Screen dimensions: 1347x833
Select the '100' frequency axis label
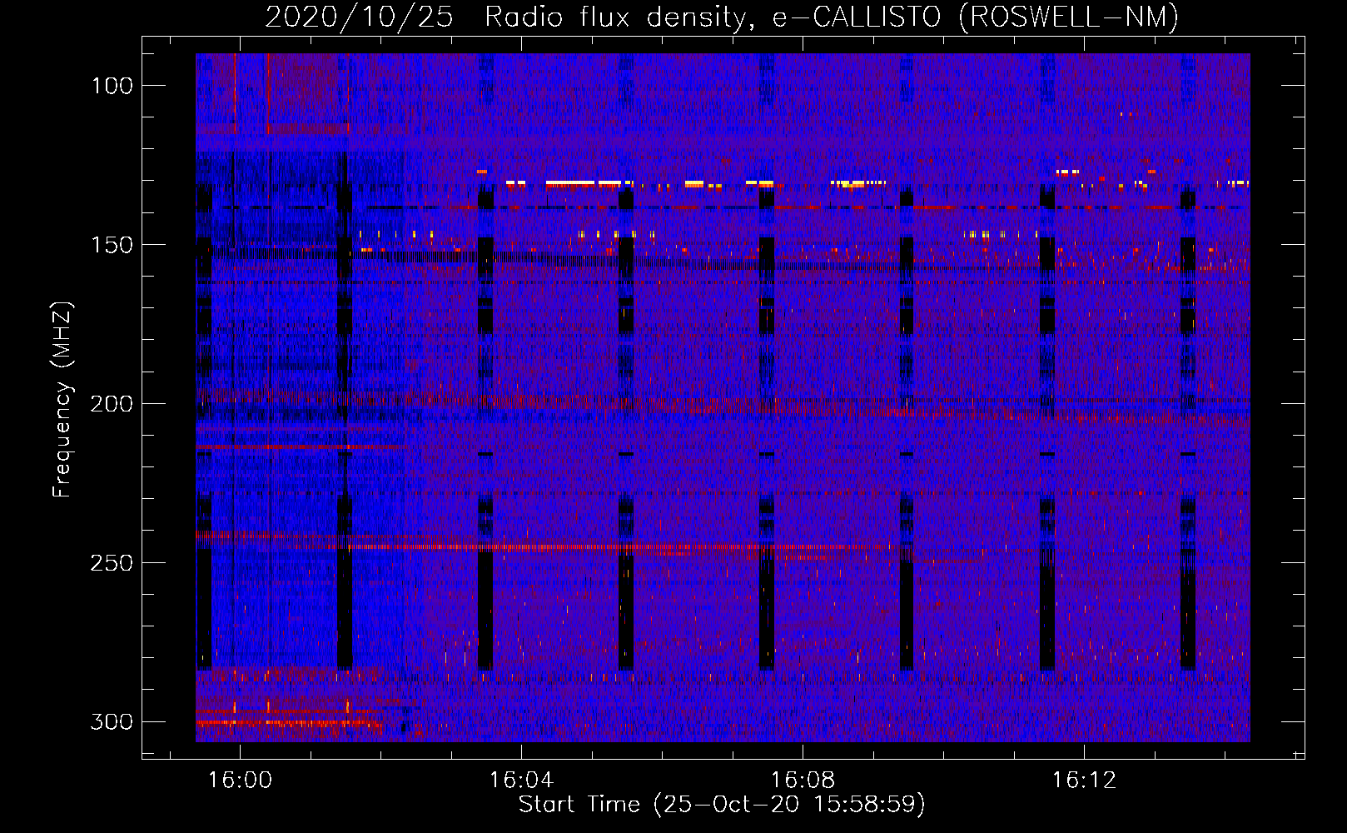coord(111,86)
